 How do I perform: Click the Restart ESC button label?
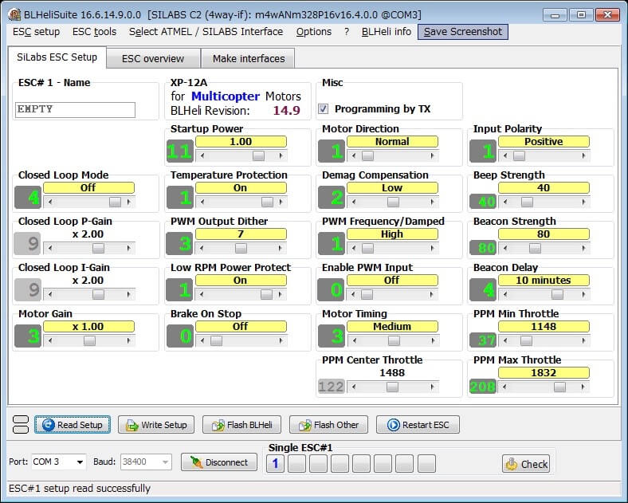(x=426, y=425)
